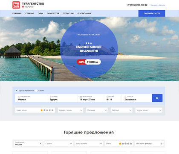Click the hot offers departure city field

(28, 144)
